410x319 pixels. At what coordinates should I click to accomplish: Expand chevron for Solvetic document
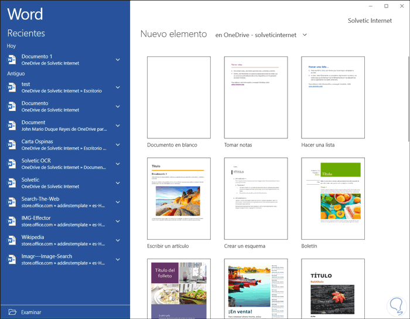pyautogui.click(x=118, y=183)
